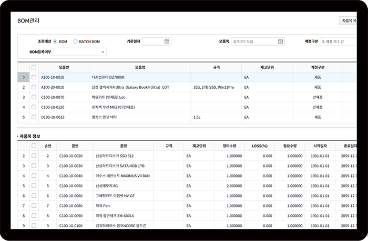Image resolution: width=368 pixels, height=241 pixels.
Task: Click 정미수량 value 2.000000 for 삼성메모리 8G
Action: coord(234,186)
